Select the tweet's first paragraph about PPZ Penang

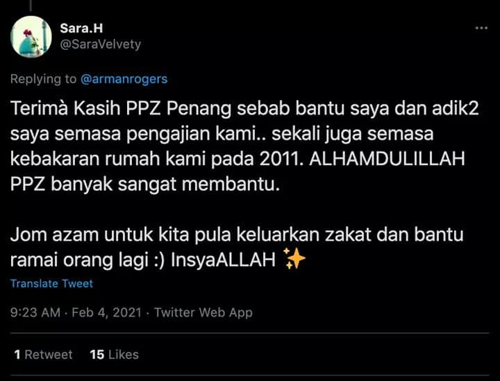244,146
